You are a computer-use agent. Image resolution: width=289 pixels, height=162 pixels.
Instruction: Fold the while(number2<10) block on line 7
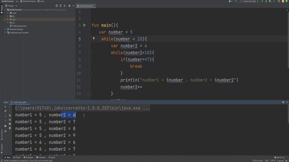[90, 53]
